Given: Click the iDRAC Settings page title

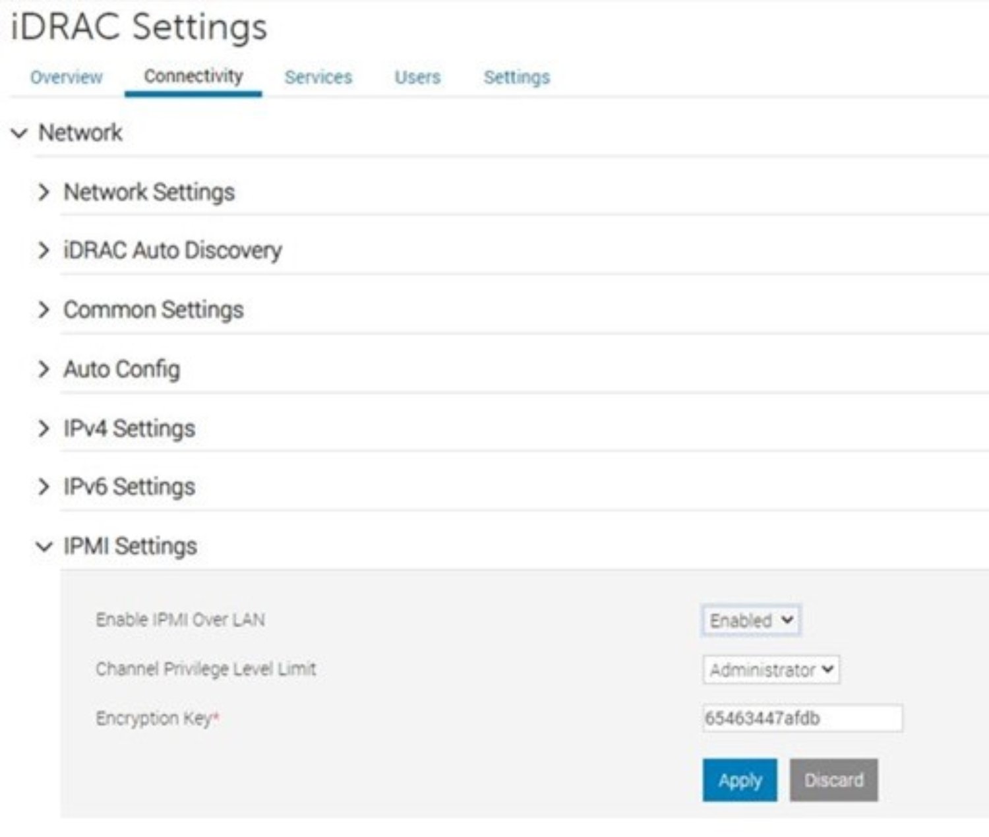Looking at the screenshot, I should (x=139, y=28).
